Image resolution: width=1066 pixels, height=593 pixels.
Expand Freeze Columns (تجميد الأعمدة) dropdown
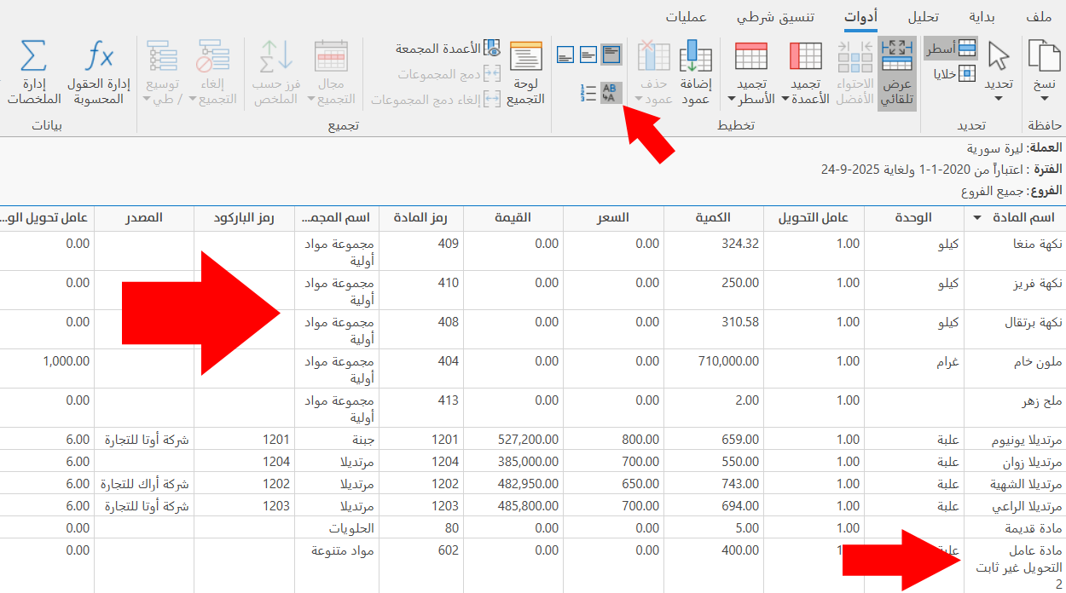[x=785, y=100]
